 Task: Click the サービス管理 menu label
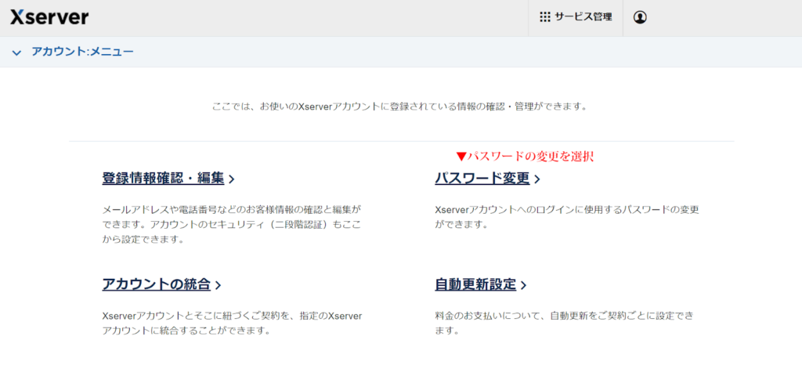pos(583,17)
